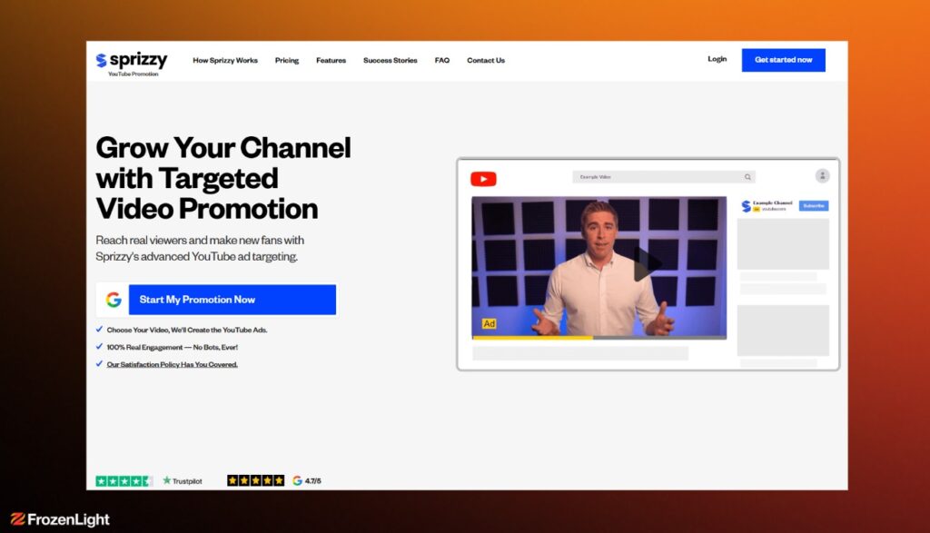Open the How Sprizzy Works menu item
The height and width of the screenshot is (533, 930).
tap(225, 61)
